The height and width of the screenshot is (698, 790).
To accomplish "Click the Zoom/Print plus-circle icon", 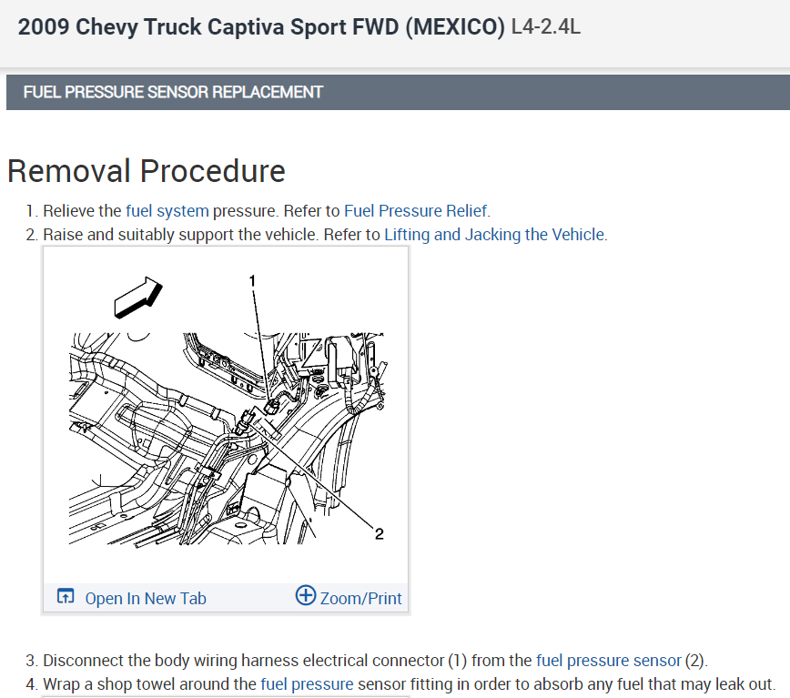I will [305, 595].
